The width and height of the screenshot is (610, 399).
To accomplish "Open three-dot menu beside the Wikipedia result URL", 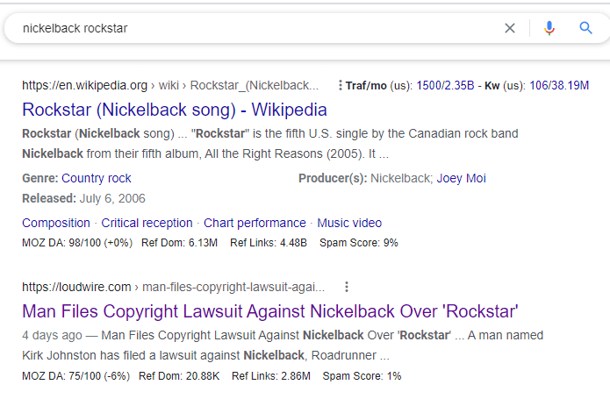I will pos(340,86).
